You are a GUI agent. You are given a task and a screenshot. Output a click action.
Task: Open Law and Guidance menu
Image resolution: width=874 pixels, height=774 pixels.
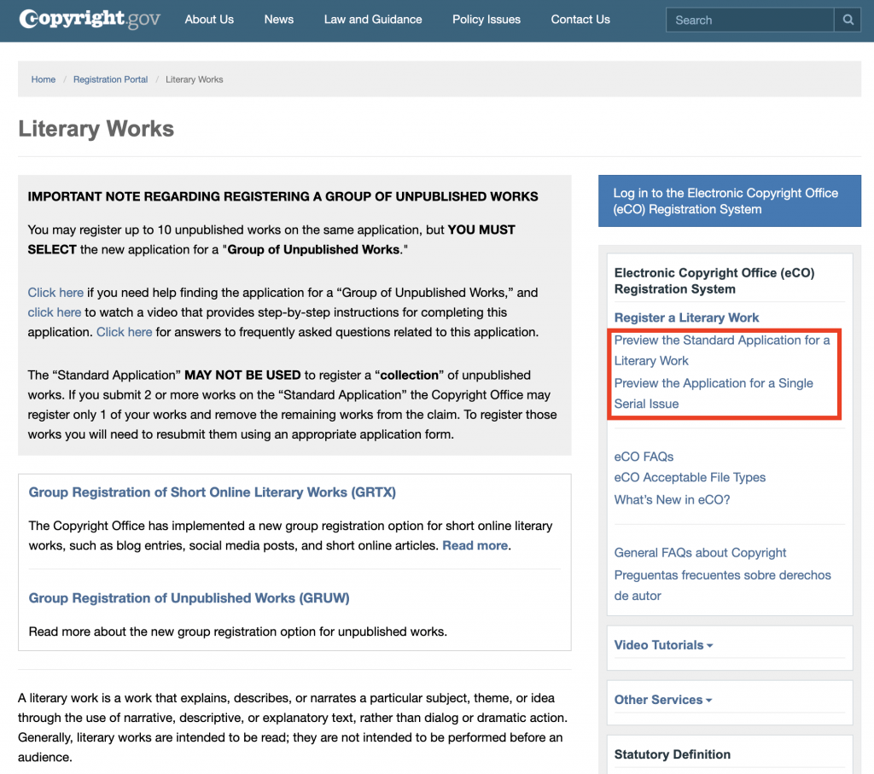[373, 20]
